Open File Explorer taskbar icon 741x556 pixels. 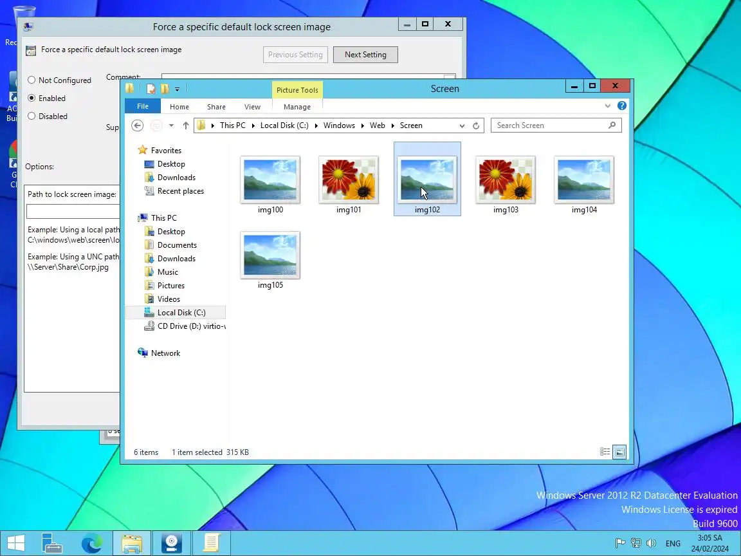coord(131,543)
